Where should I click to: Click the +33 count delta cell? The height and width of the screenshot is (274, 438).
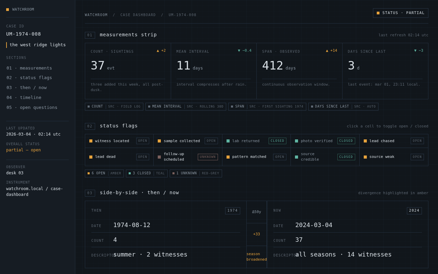[x=257, y=234]
